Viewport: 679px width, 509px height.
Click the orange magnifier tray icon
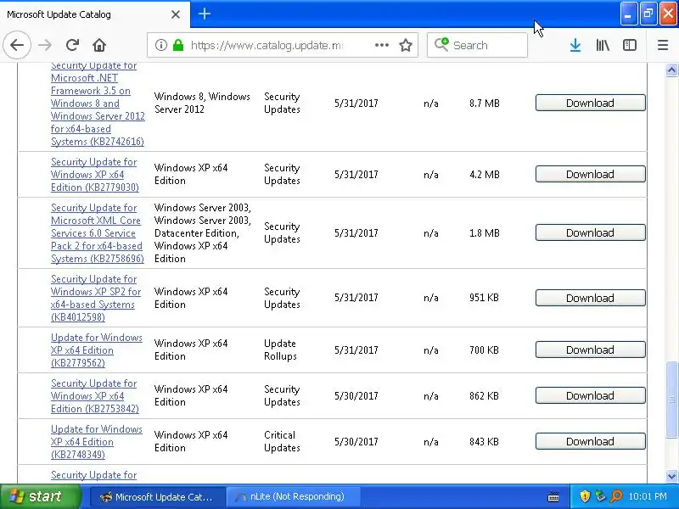pyautogui.click(x=616, y=496)
